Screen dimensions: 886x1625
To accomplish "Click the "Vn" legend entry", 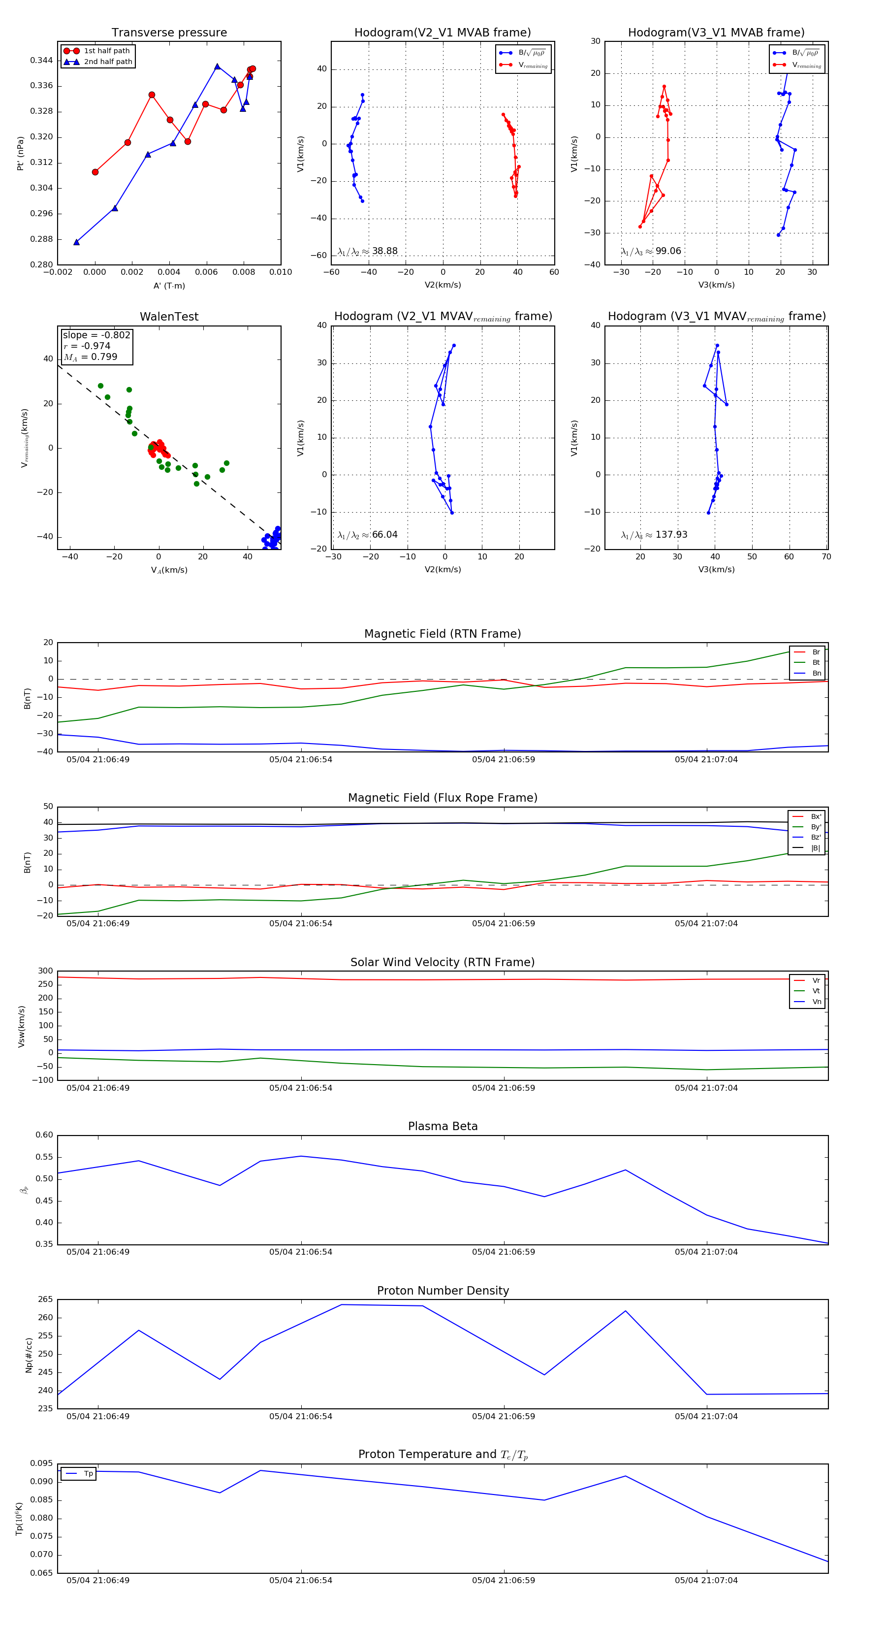I will (807, 1002).
